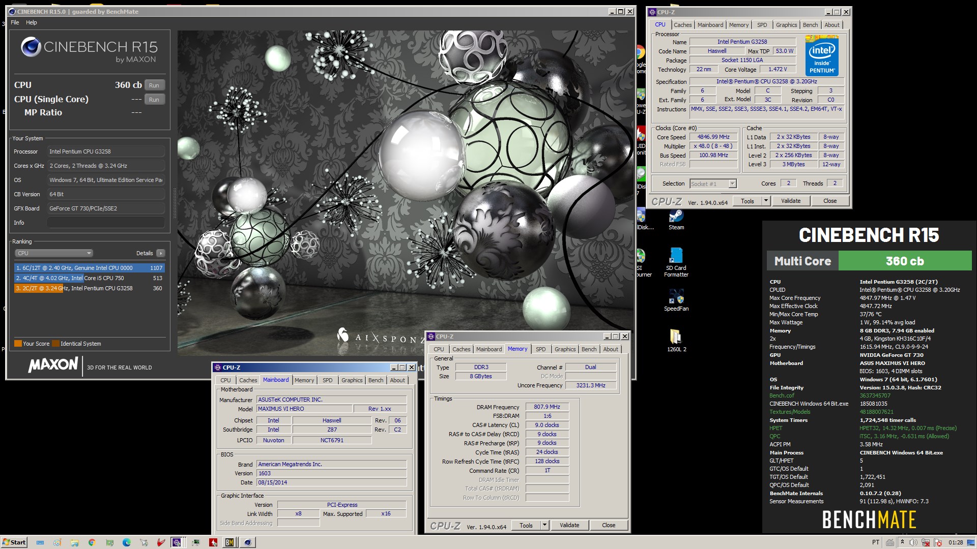Click the Processor Intel Pentium CPU G3258 field
This screenshot has width=977, height=549.
[x=106, y=151]
